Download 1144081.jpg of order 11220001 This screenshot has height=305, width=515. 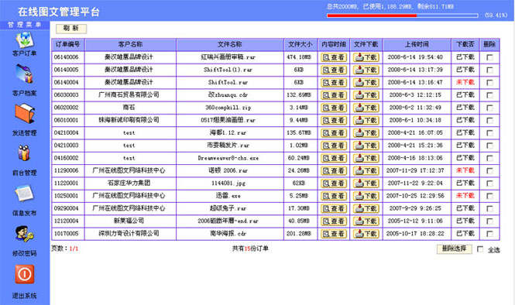point(366,183)
